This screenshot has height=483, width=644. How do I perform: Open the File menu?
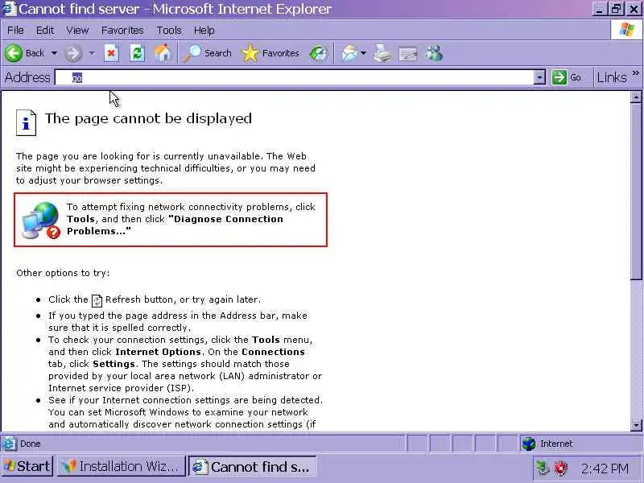(x=15, y=31)
